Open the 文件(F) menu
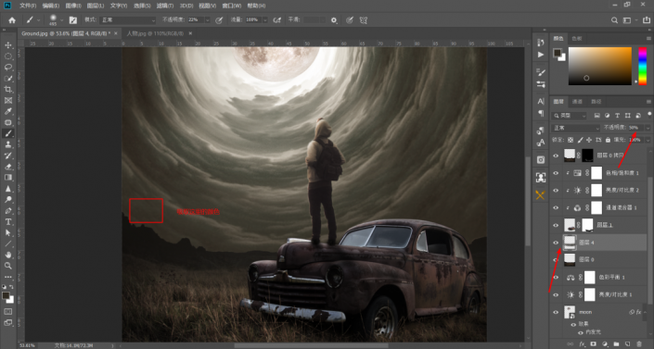 pyautogui.click(x=28, y=6)
